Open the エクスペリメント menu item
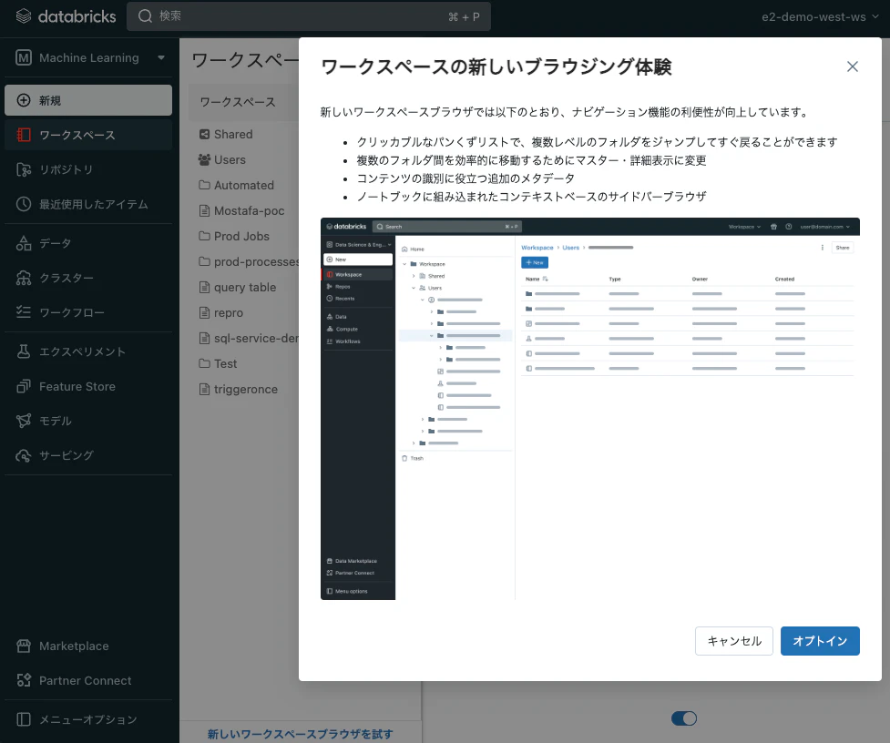Image resolution: width=890 pixels, height=743 pixels. (88, 351)
